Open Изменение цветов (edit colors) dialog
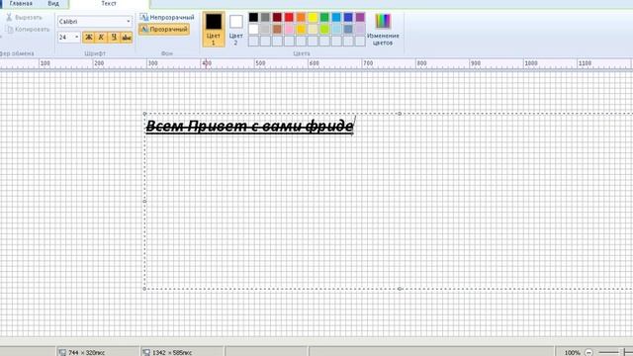This screenshot has width=633, height=356. [383, 29]
